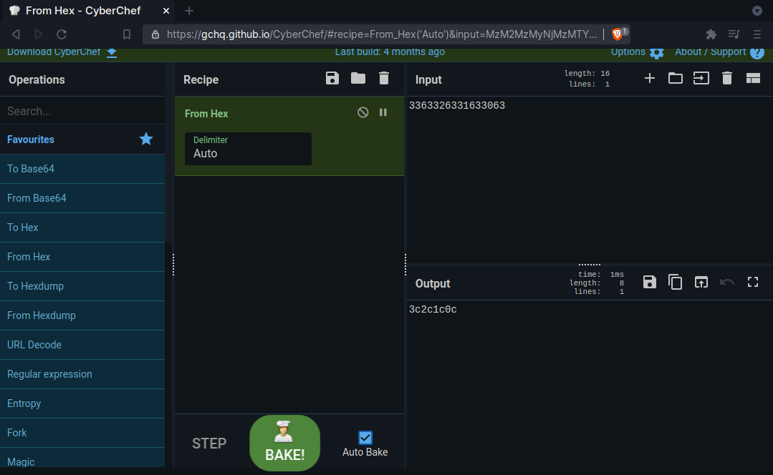Image resolution: width=773 pixels, height=475 pixels.
Task: Click the output text 3c2c1c0c
Action: [x=433, y=309]
